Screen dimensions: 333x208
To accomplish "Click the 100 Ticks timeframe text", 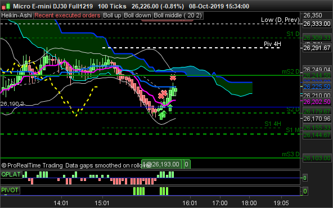I will point(112,6).
